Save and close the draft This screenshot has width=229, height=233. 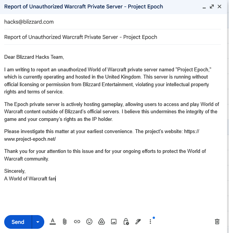tap(219, 6)
